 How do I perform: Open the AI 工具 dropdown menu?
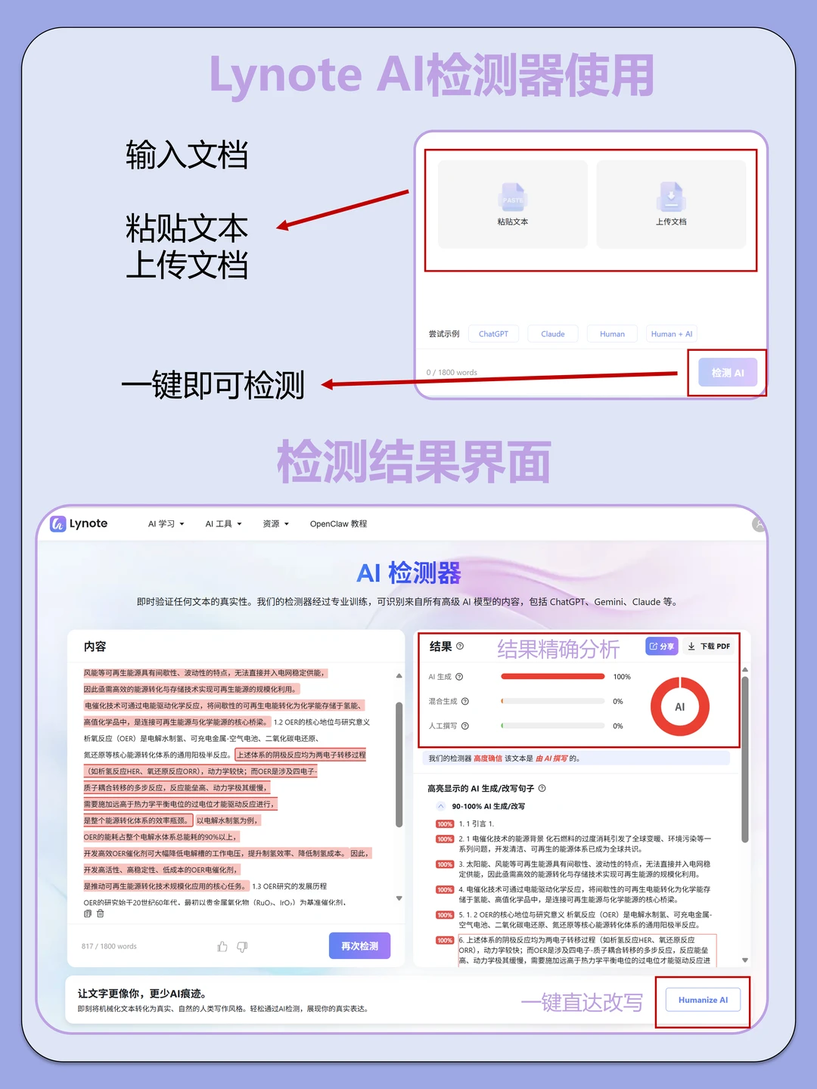(x=223, y=523)
